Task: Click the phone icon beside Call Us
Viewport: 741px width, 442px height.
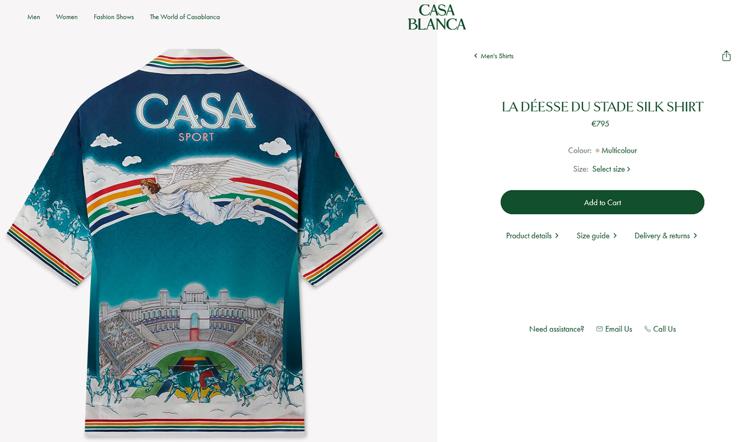Action: pyautogui.click(x=647, y=329)
